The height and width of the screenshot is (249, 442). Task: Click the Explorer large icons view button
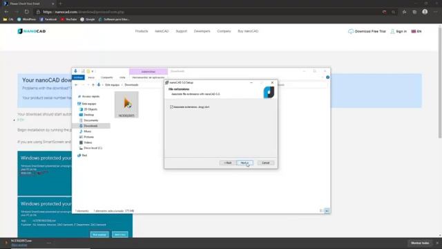(327, 210)
